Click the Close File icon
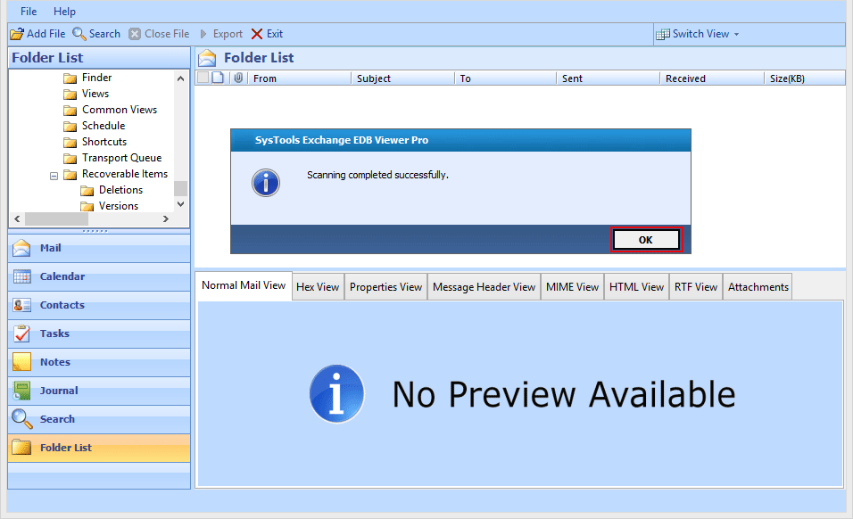The width and height of the screenshot is (853, 519). point(135,34)
